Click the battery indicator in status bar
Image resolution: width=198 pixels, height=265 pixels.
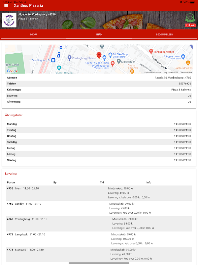pyautogui.click(x=193, y=2)
